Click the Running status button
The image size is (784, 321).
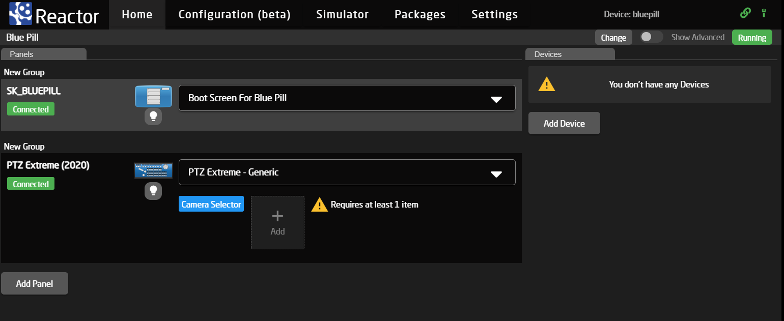click(x=752, y=38)
